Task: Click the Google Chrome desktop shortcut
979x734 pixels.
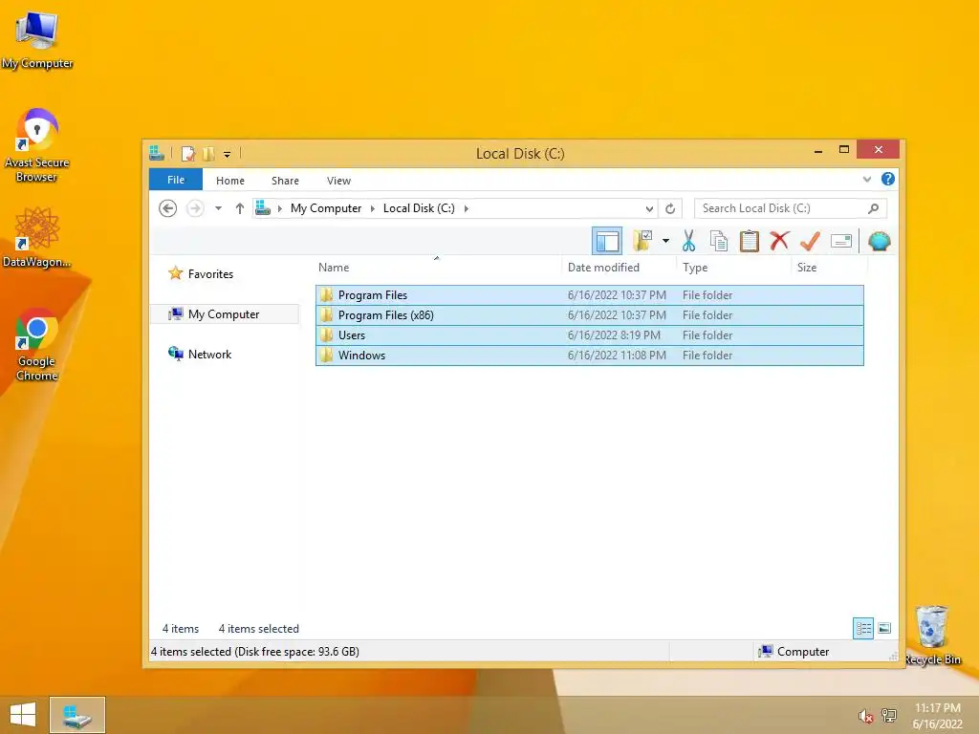Action: pyautogui.click(x=37, y=344)
